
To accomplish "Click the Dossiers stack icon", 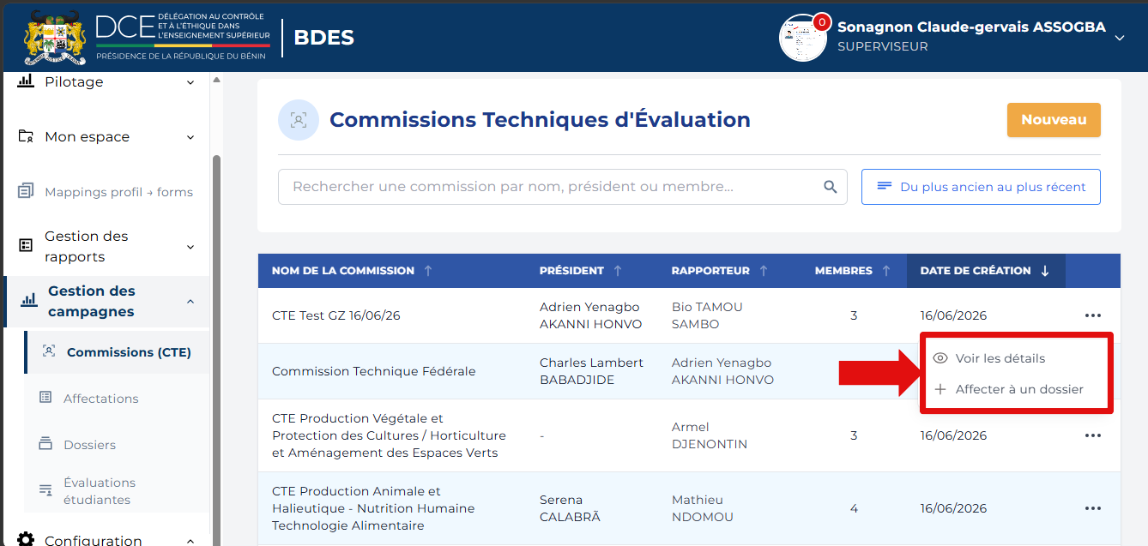I will 45,444.
